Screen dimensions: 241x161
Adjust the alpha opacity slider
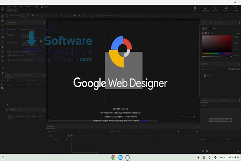(217, 57)
